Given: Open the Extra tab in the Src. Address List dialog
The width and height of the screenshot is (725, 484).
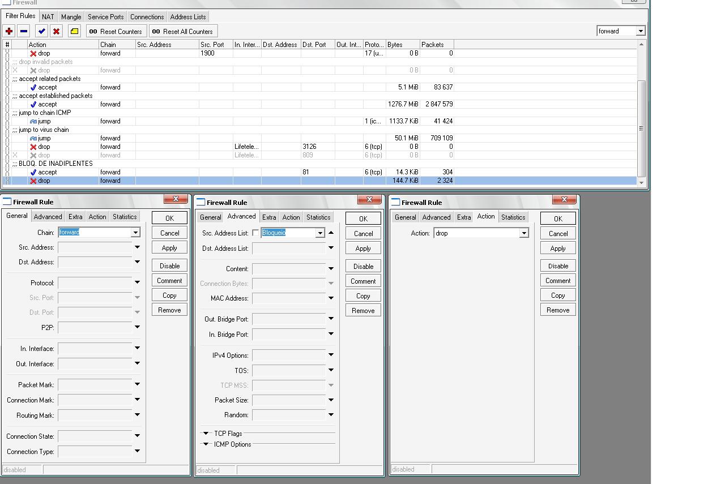Looking at the screenshot, I should coord(269,217).
